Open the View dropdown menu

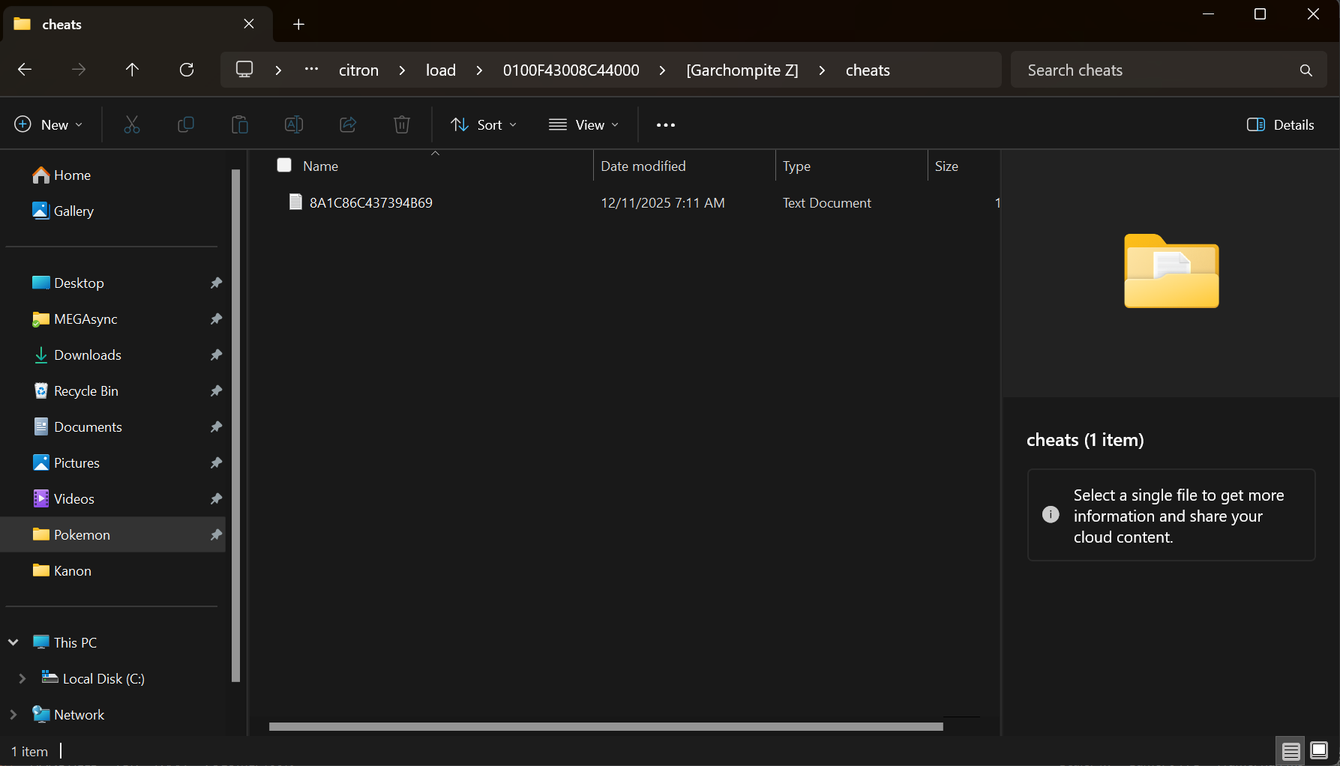click(x=583, y=124)
